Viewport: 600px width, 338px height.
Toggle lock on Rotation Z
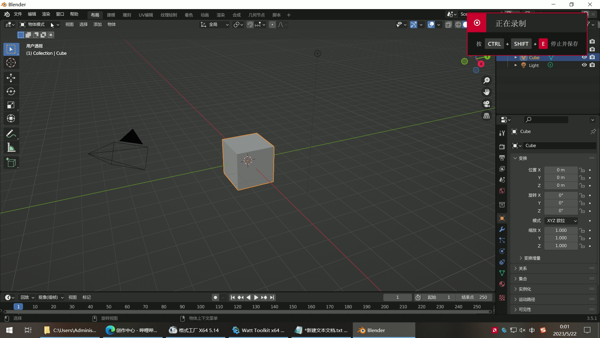[582, 211]
